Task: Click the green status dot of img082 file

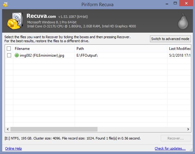Action: 17,55
